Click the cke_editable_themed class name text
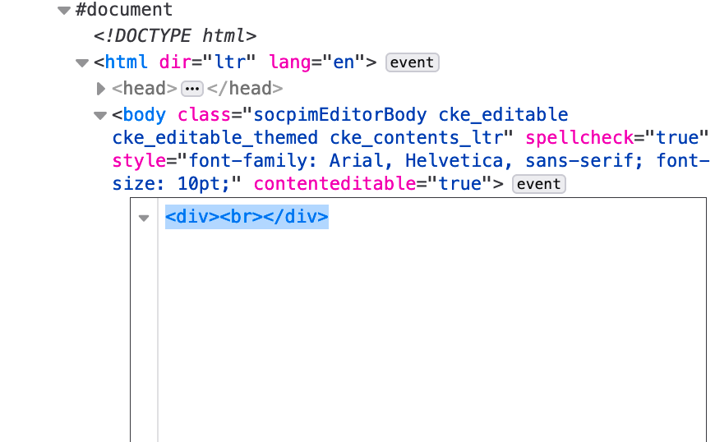This screenshot has height=442, width=715. 215,138
